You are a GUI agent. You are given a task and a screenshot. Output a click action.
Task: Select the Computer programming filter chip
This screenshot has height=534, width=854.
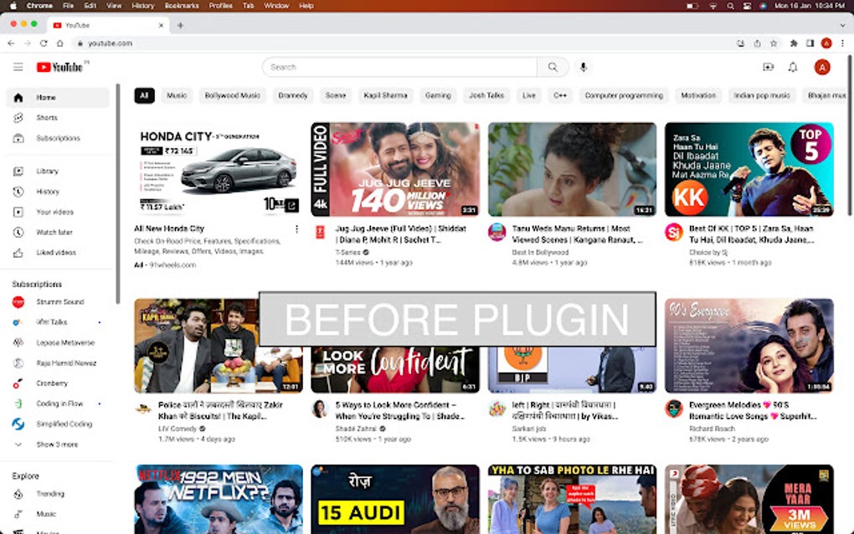(623, 95)
